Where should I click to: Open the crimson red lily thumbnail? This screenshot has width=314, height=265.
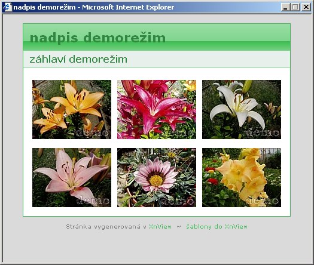click(157, 109)
